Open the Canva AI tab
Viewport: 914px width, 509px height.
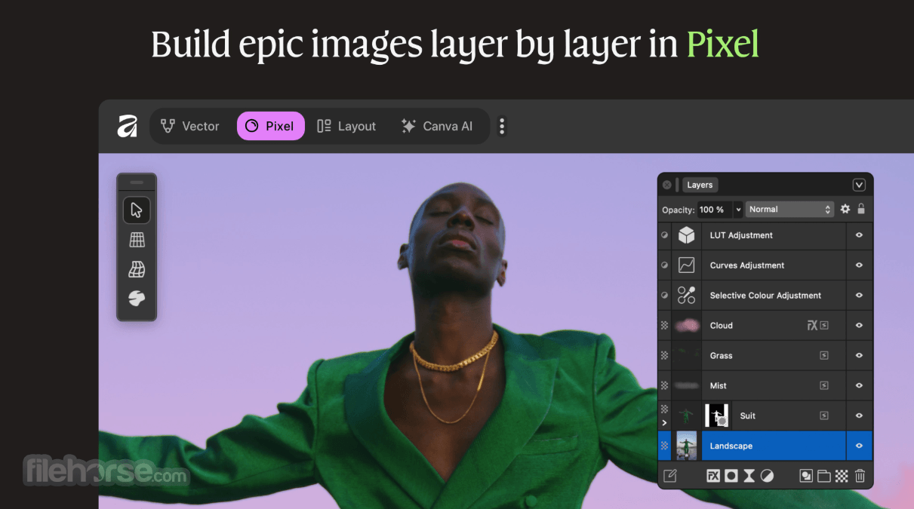click(x=437, y=126)
